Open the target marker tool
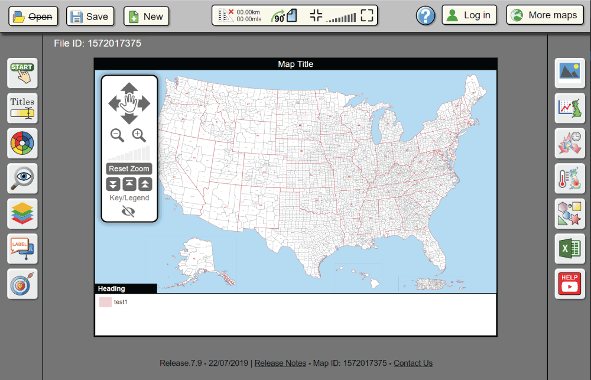Screen dimensions: 591x380 22,284
